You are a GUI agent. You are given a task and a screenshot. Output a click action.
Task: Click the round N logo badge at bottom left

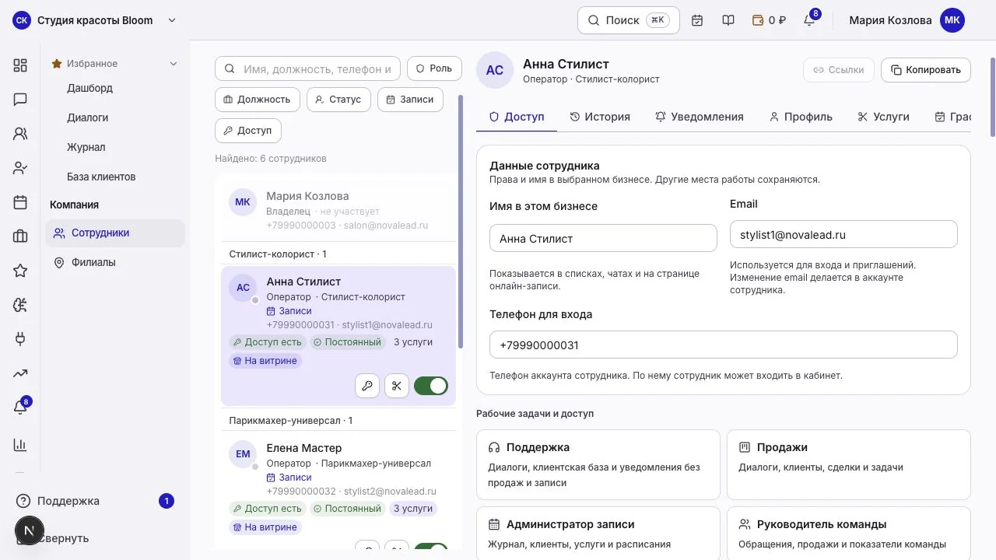29,530
